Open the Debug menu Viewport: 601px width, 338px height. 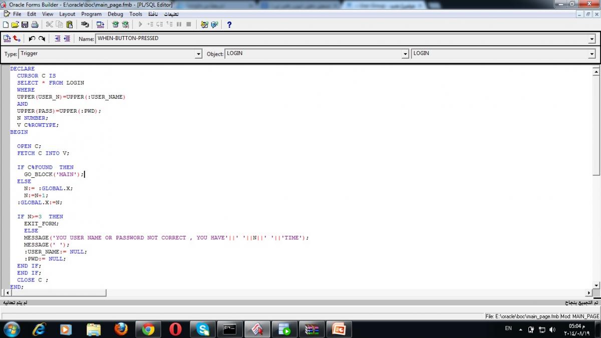pos(115,14)
